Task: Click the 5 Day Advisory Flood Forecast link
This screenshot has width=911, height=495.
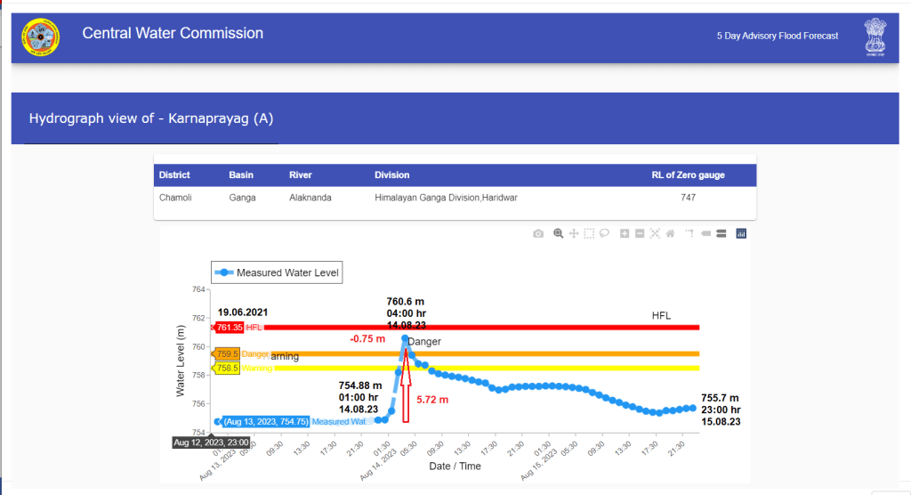Action: pos(778,36)
